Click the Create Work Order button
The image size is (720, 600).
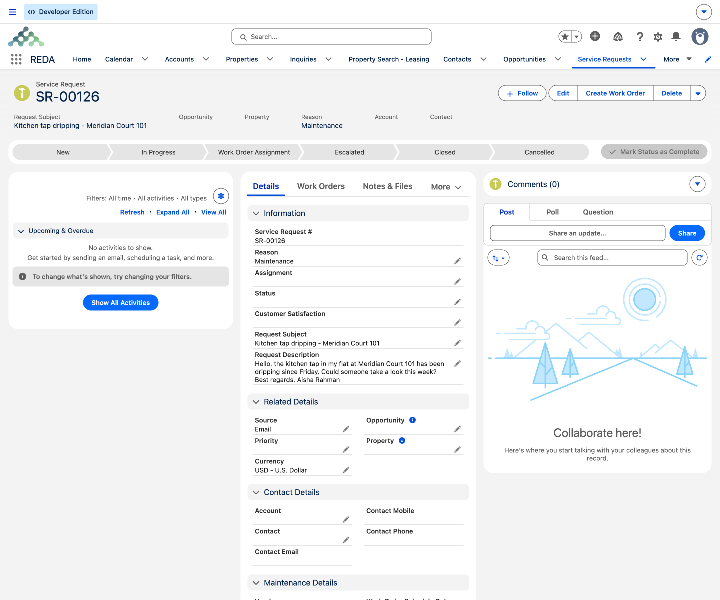[x=615, y=93]
